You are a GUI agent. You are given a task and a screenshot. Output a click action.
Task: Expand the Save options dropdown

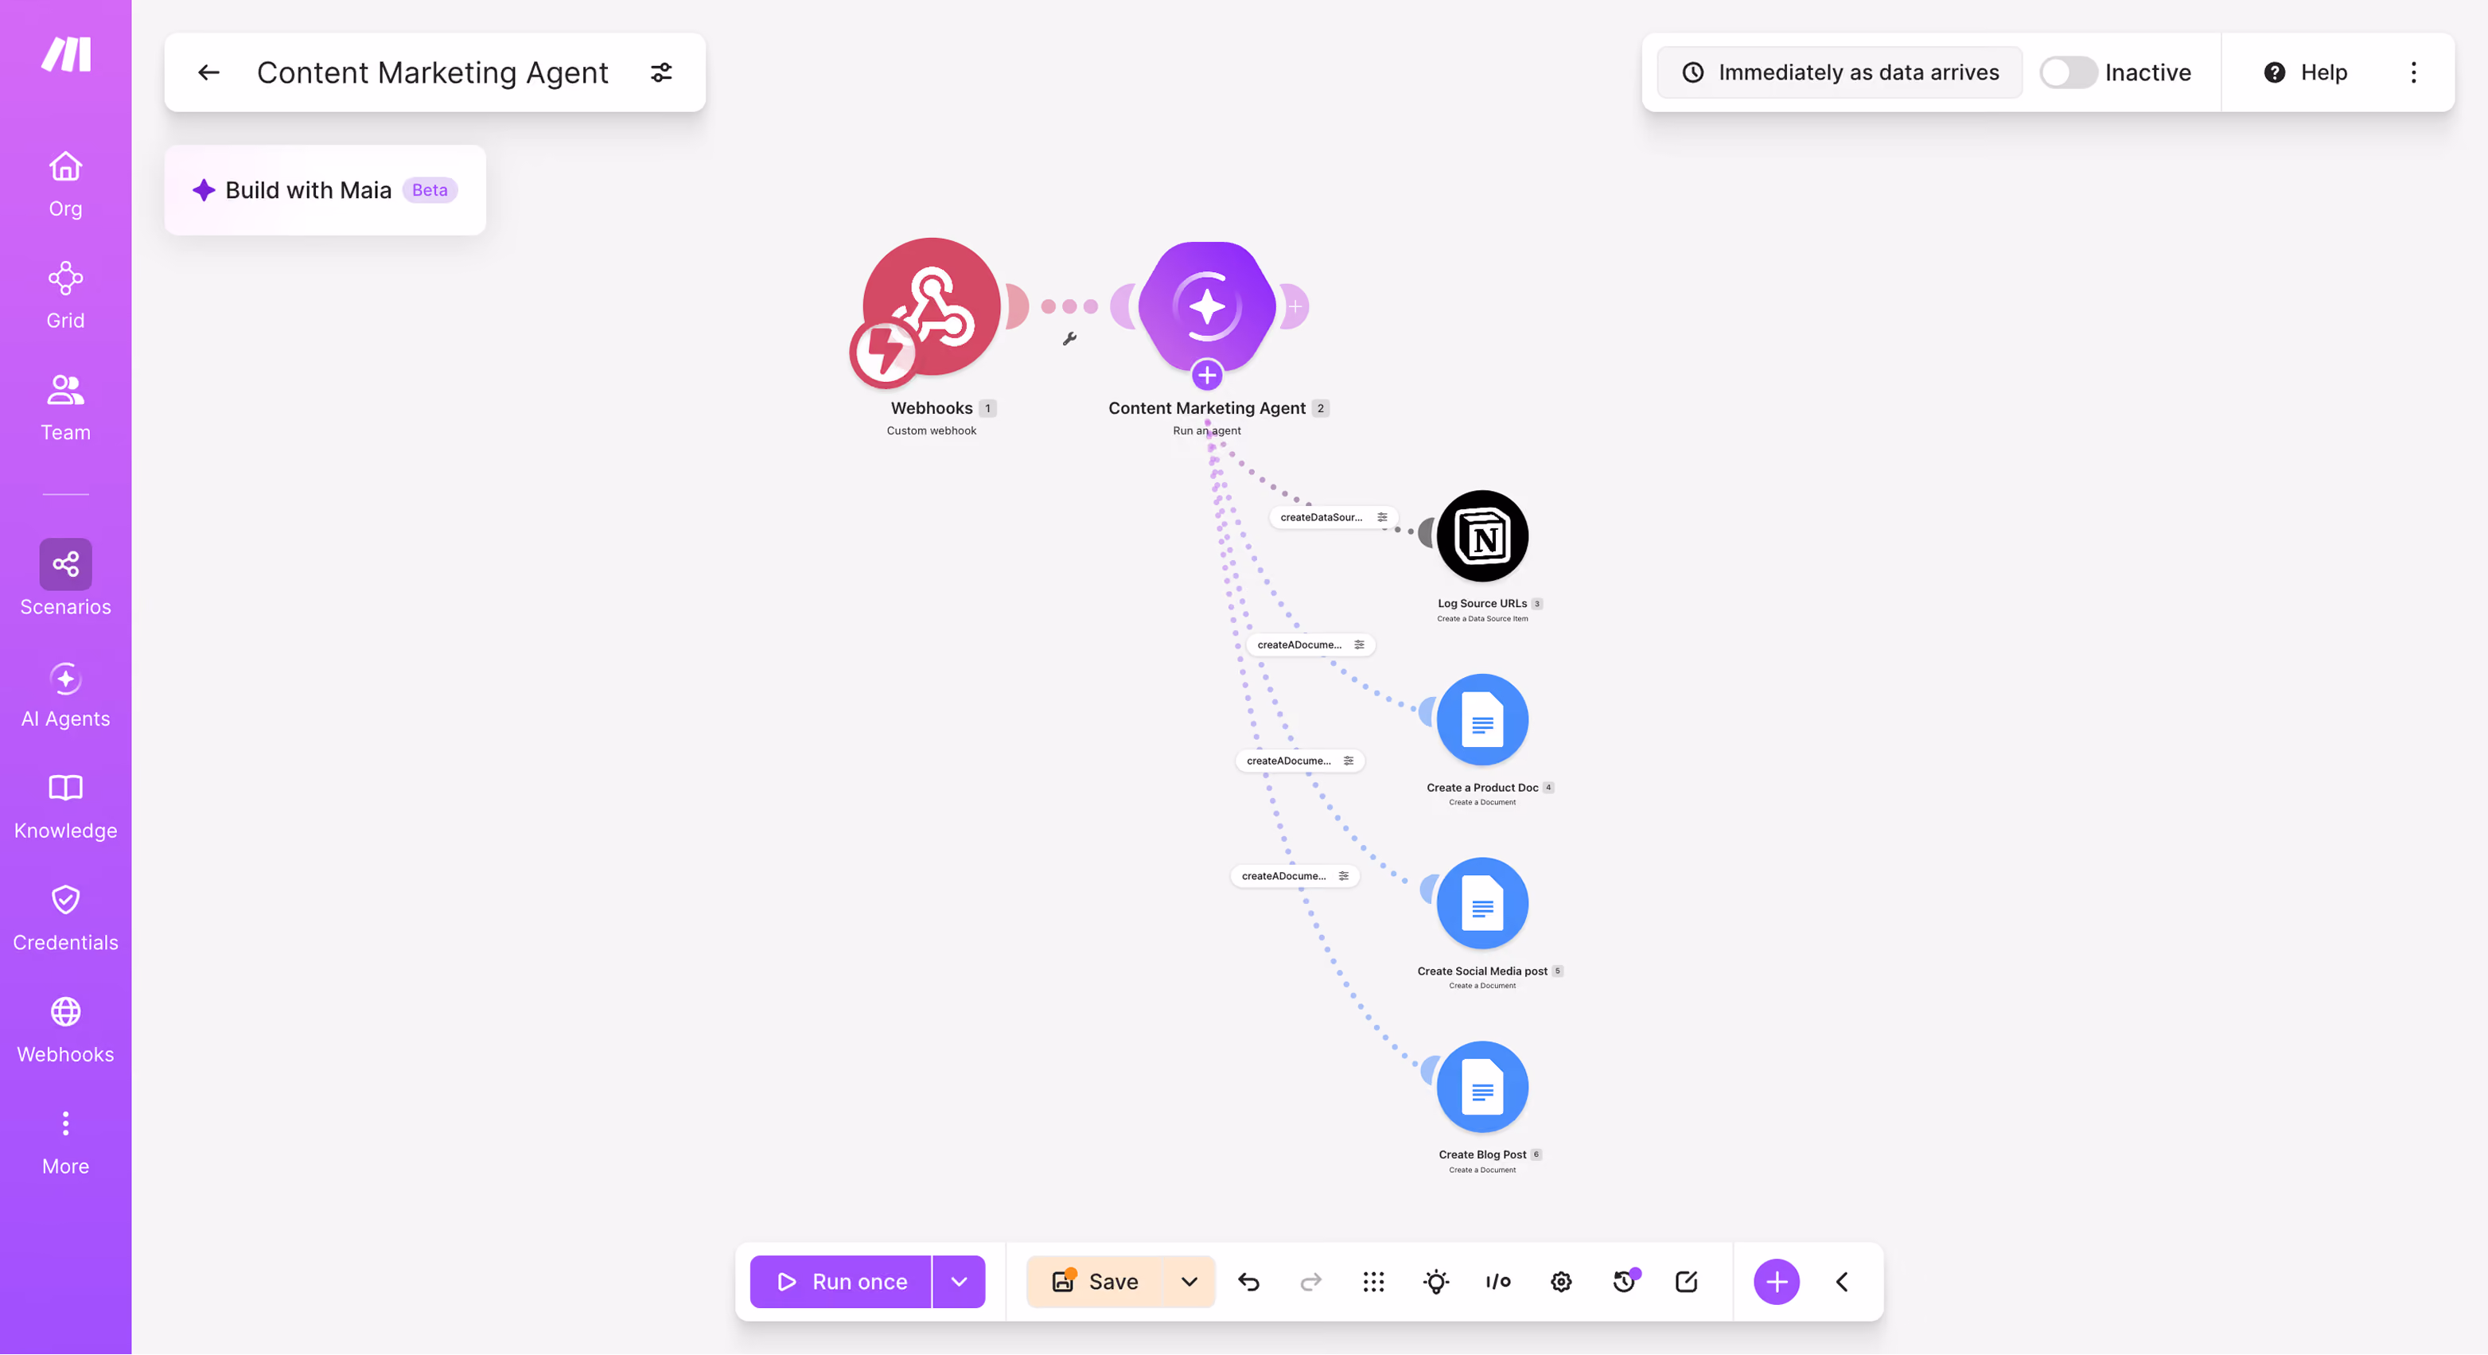[x=1190, y=1282]
